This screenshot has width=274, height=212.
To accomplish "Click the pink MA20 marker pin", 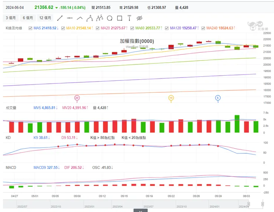I will pyautogui.click(x=77, y=98).
